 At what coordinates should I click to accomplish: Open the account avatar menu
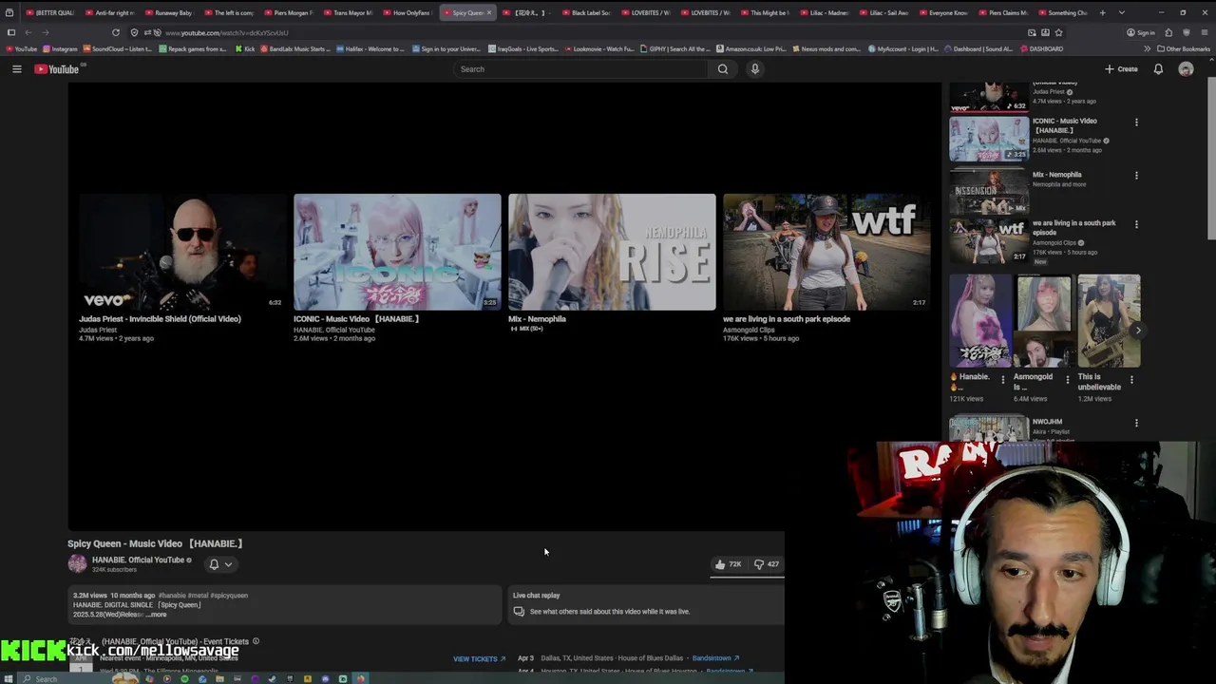click(x=1186, y=69)
